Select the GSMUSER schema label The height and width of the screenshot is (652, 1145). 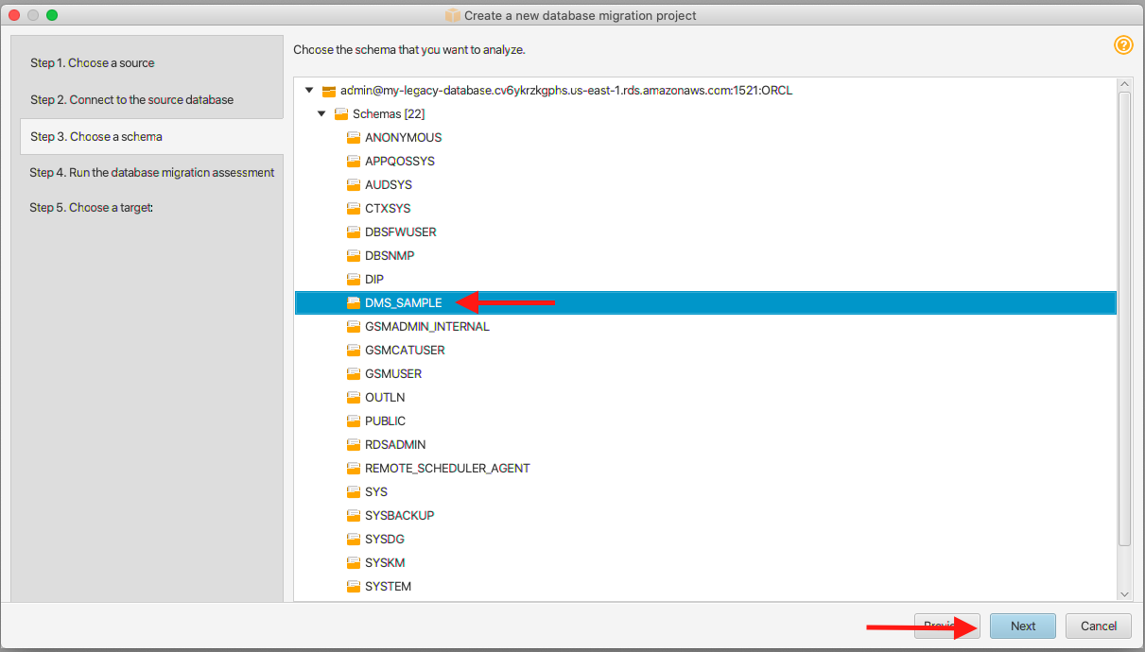pos(393,374)
